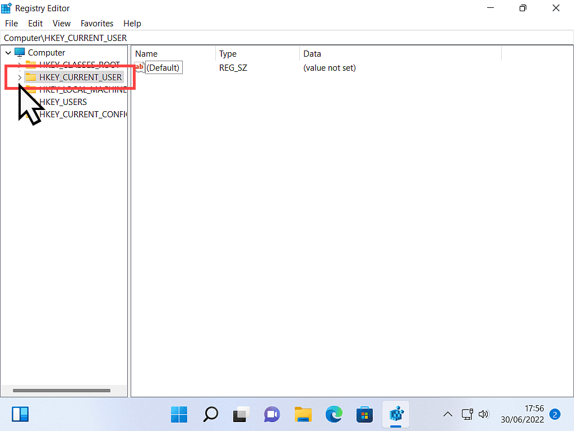
Task: Open the Favorites menu
Action: point(96,23)
